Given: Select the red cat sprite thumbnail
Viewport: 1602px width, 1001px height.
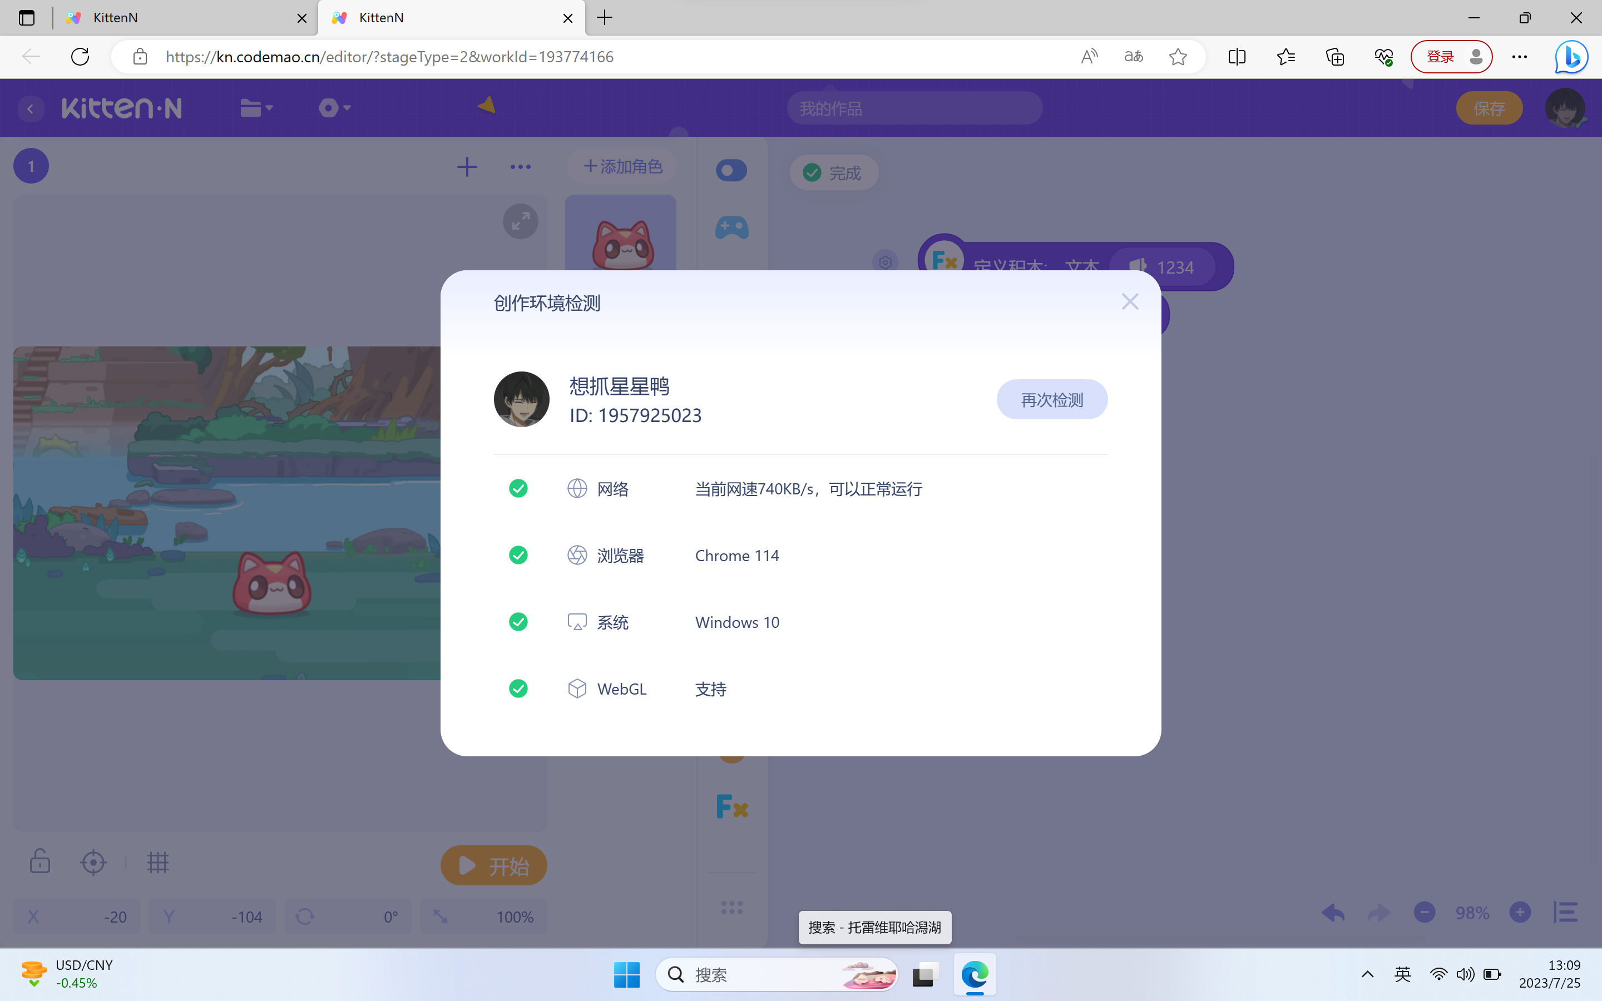Looking at the screenshot, I should click(x=620, y=233).
